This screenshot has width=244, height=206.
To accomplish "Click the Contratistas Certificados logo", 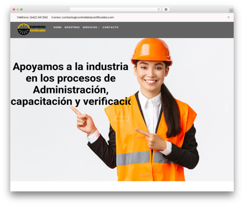I will click(x=32, y=29).
